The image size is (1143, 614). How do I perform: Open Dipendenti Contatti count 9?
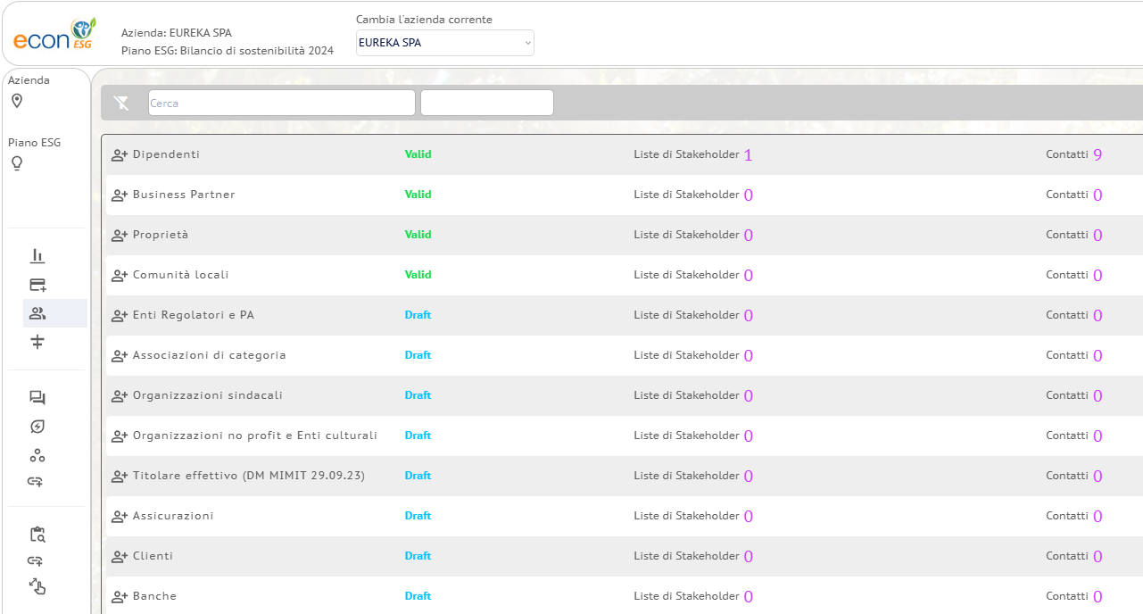point(1097,155)
